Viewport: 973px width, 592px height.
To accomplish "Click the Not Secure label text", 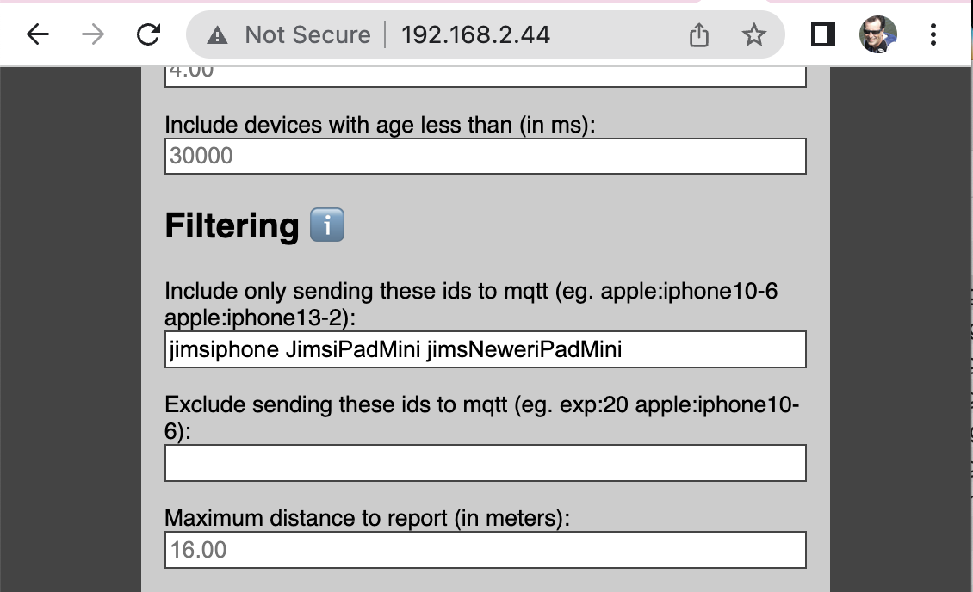I will 307,34.
